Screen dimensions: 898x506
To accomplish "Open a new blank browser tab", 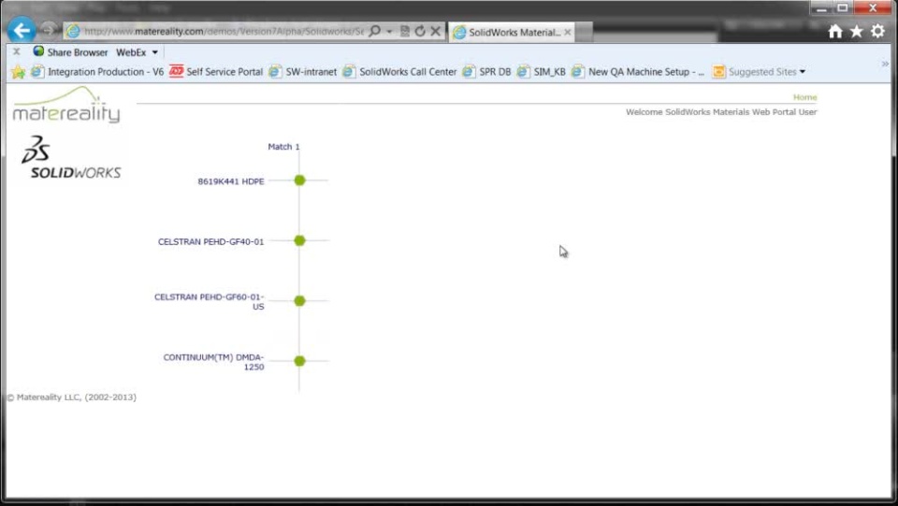I will coord(584,33).
